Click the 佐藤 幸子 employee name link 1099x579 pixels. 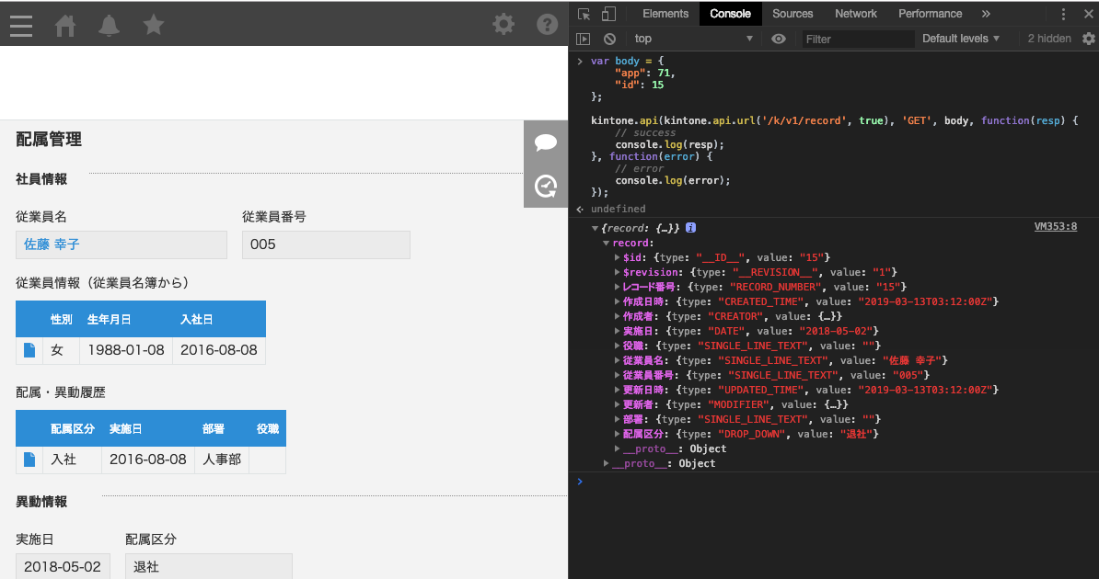[x=52, y=244]
